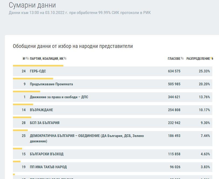Click ballot number 28 of БСП row
Image resolution: width=219 pixels, height=179 pixels.
(24, 123)
